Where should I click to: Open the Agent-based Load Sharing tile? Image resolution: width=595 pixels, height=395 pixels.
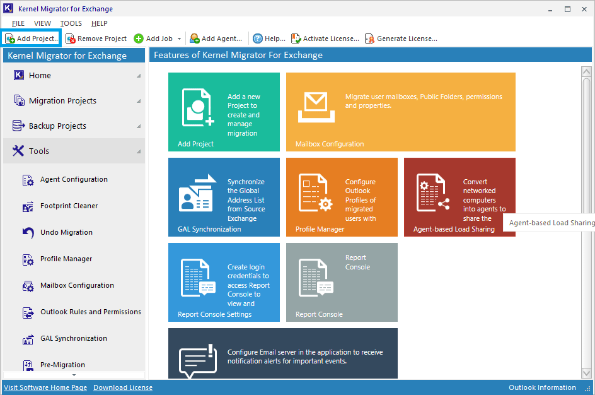click(459, 197)
